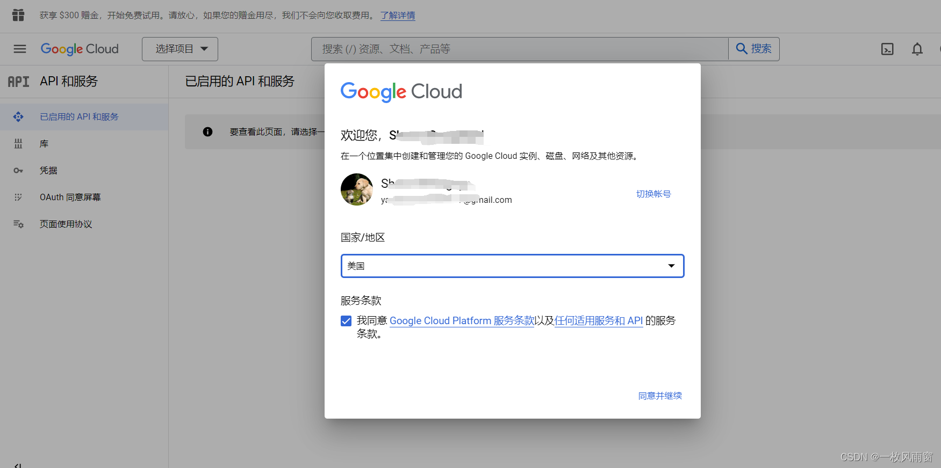
Task: Select 已启用的 API 和服务 in the sidebar
Action: click(x=84, y=116)
